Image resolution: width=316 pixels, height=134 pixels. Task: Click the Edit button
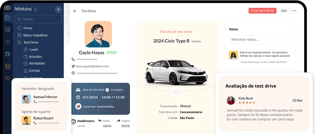pos(284,11)
